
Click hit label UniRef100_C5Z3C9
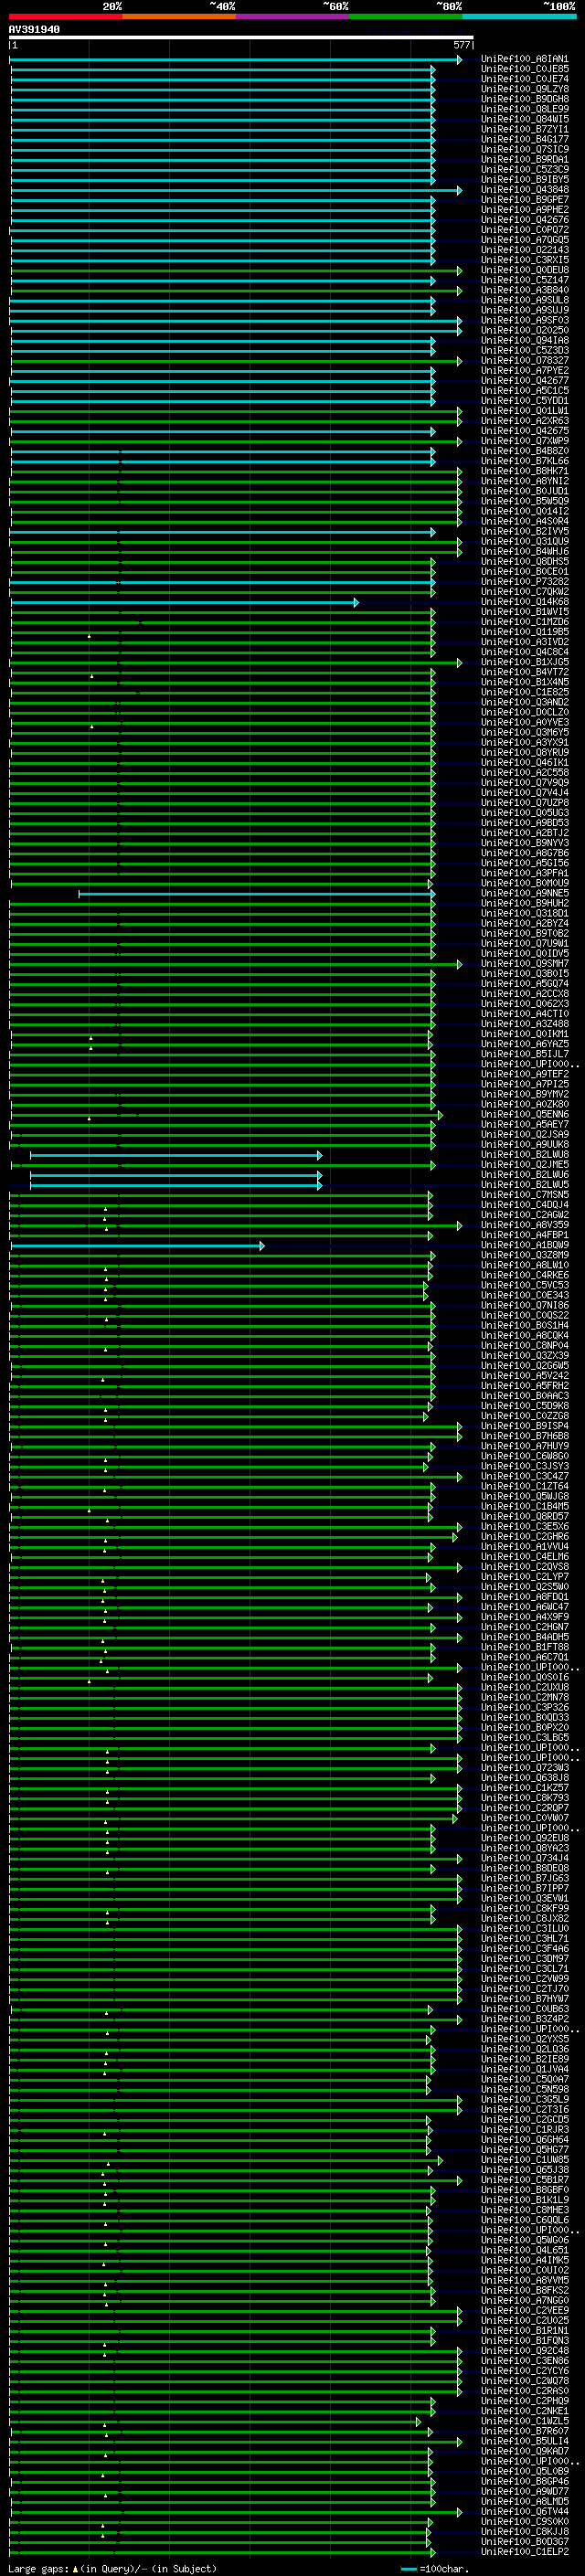point(524,169)
